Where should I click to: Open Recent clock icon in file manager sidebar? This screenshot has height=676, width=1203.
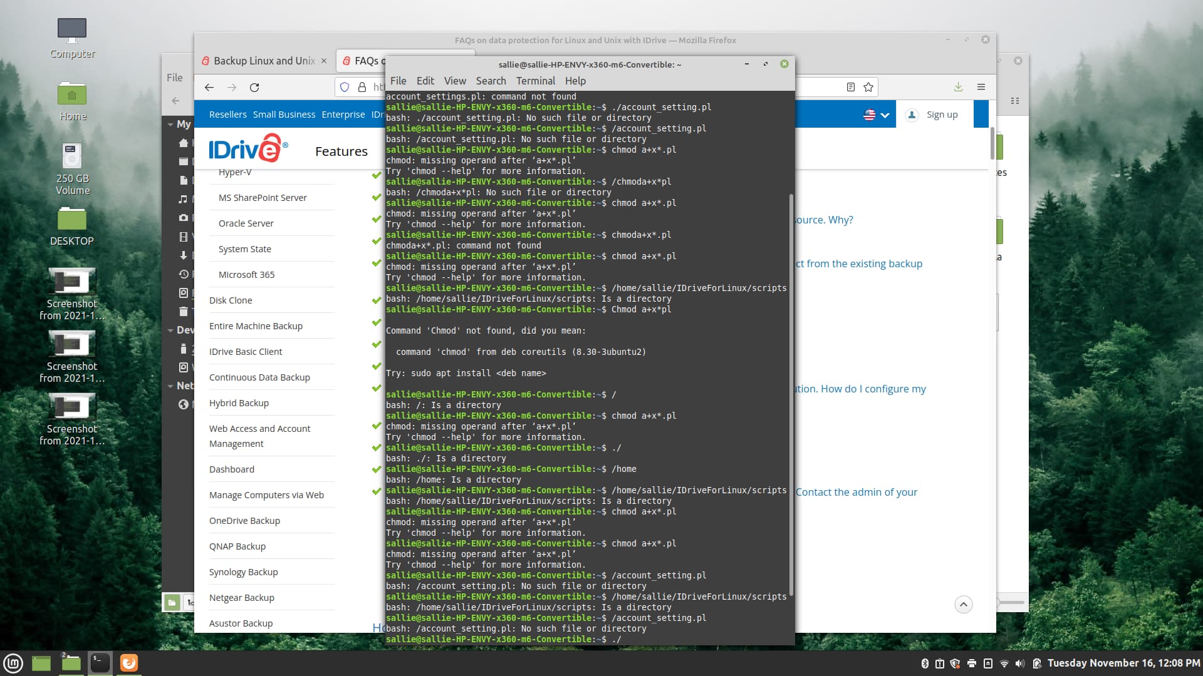pyautogui.click(x=183, y=274)
